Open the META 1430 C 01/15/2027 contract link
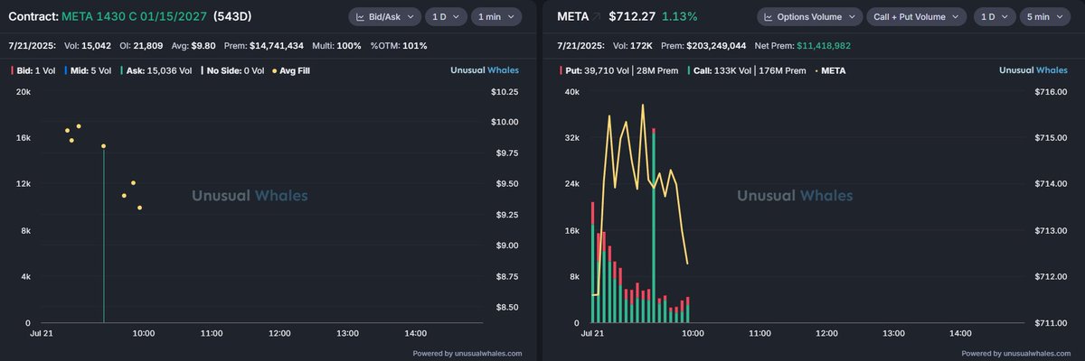The height and width of the screenshot is (361, 1085). coord(134,16)
